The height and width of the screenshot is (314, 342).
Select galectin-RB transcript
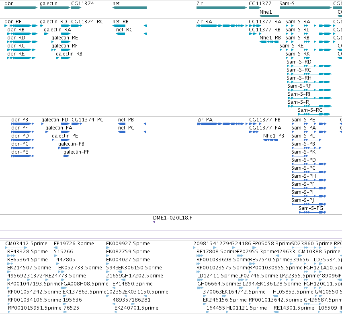coord(63,58)
